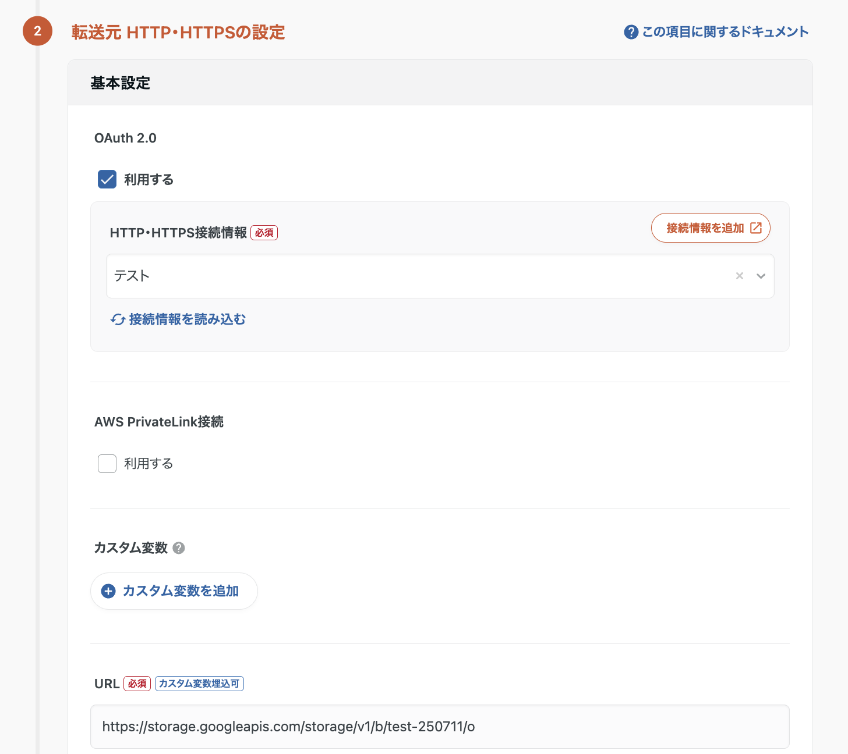Click the external link icon in 接続情報を追加
Image resolution: width=848 pixels, height=754 pixels.
point(757,227)
